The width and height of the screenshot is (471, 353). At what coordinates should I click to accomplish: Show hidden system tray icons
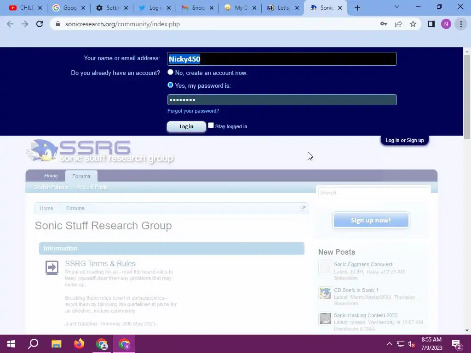point(389,344)
